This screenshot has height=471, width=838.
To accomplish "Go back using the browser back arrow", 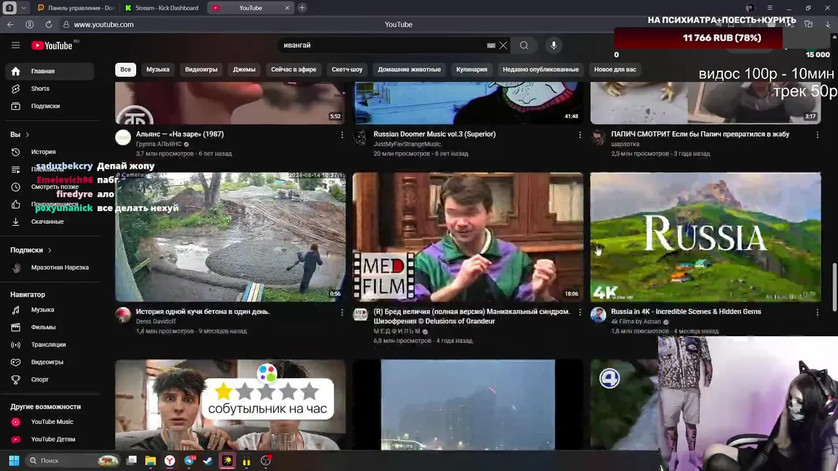I will click(10, 24).
